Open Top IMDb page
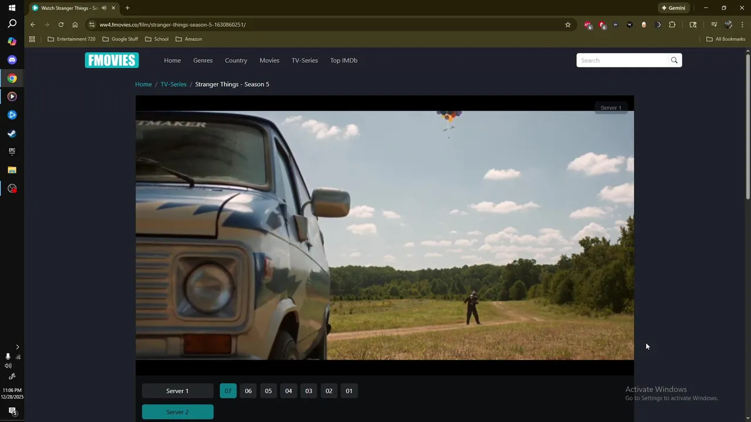This screenshot has width=751, height=422. click(x=344, y=60)
